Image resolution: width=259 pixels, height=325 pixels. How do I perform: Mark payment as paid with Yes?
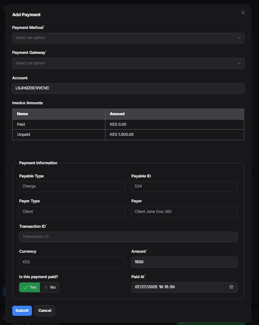[x=29, y=287]
